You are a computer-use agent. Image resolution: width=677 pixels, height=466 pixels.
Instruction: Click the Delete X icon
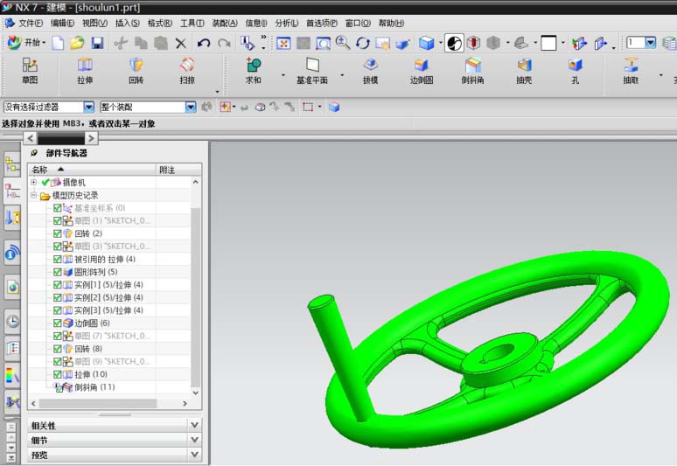point(181,43)
